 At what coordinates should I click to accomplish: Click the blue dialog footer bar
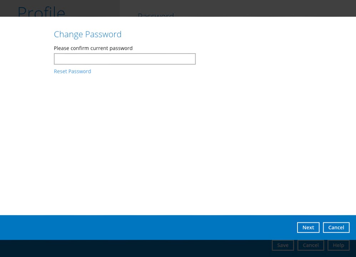[143, 227]
